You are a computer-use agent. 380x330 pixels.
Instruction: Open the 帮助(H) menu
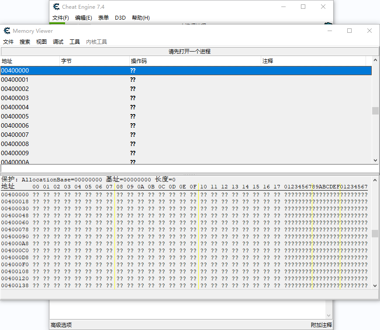click(x=141, y=18)
